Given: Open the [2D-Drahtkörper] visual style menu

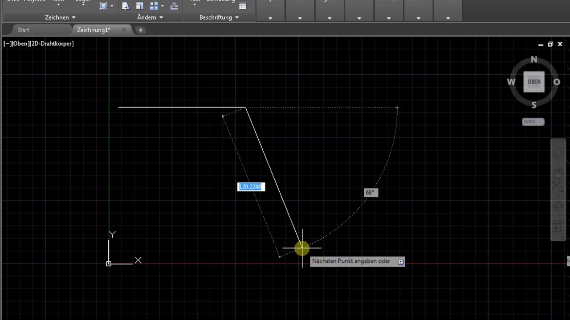Looking at the screenshot, I should pos(52,44).
